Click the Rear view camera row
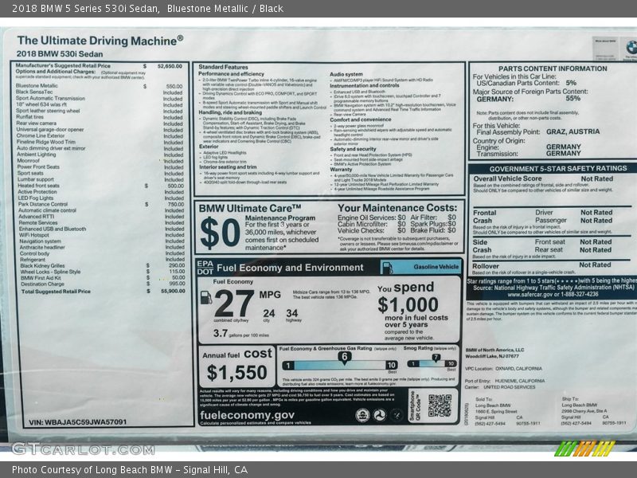The height and width of the screenshot is (478, 637). coord(100,123)
